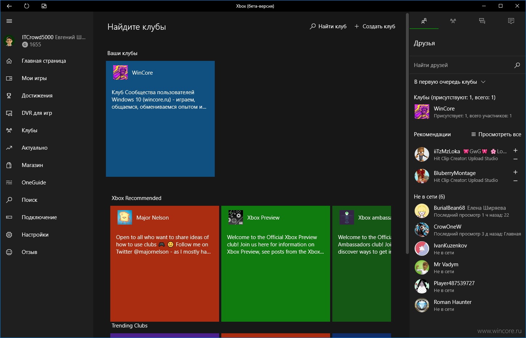Click the magnifier icon for Поиск
526x338 pixels.
pyautogui.click(x=9, y=200)
